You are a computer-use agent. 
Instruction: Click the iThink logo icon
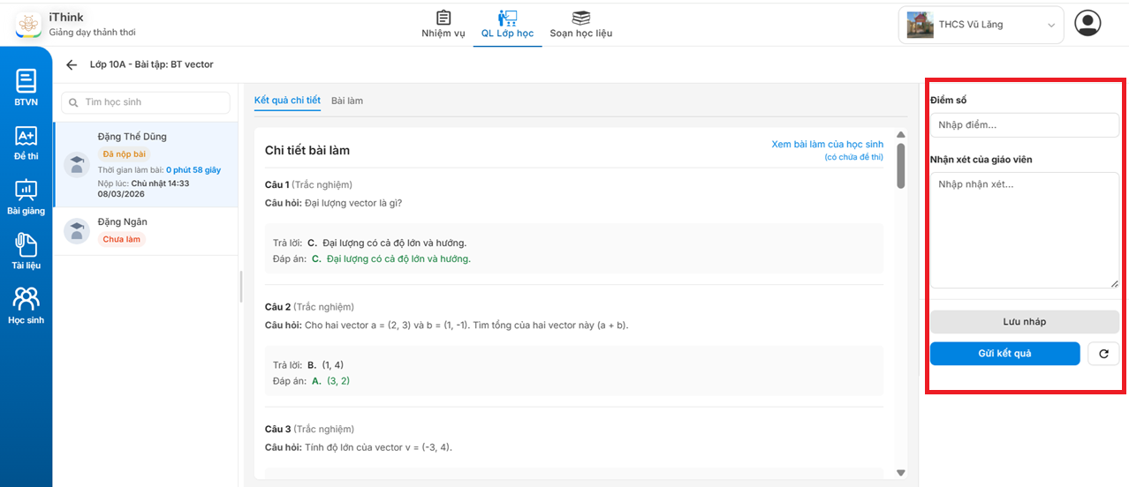28,25
